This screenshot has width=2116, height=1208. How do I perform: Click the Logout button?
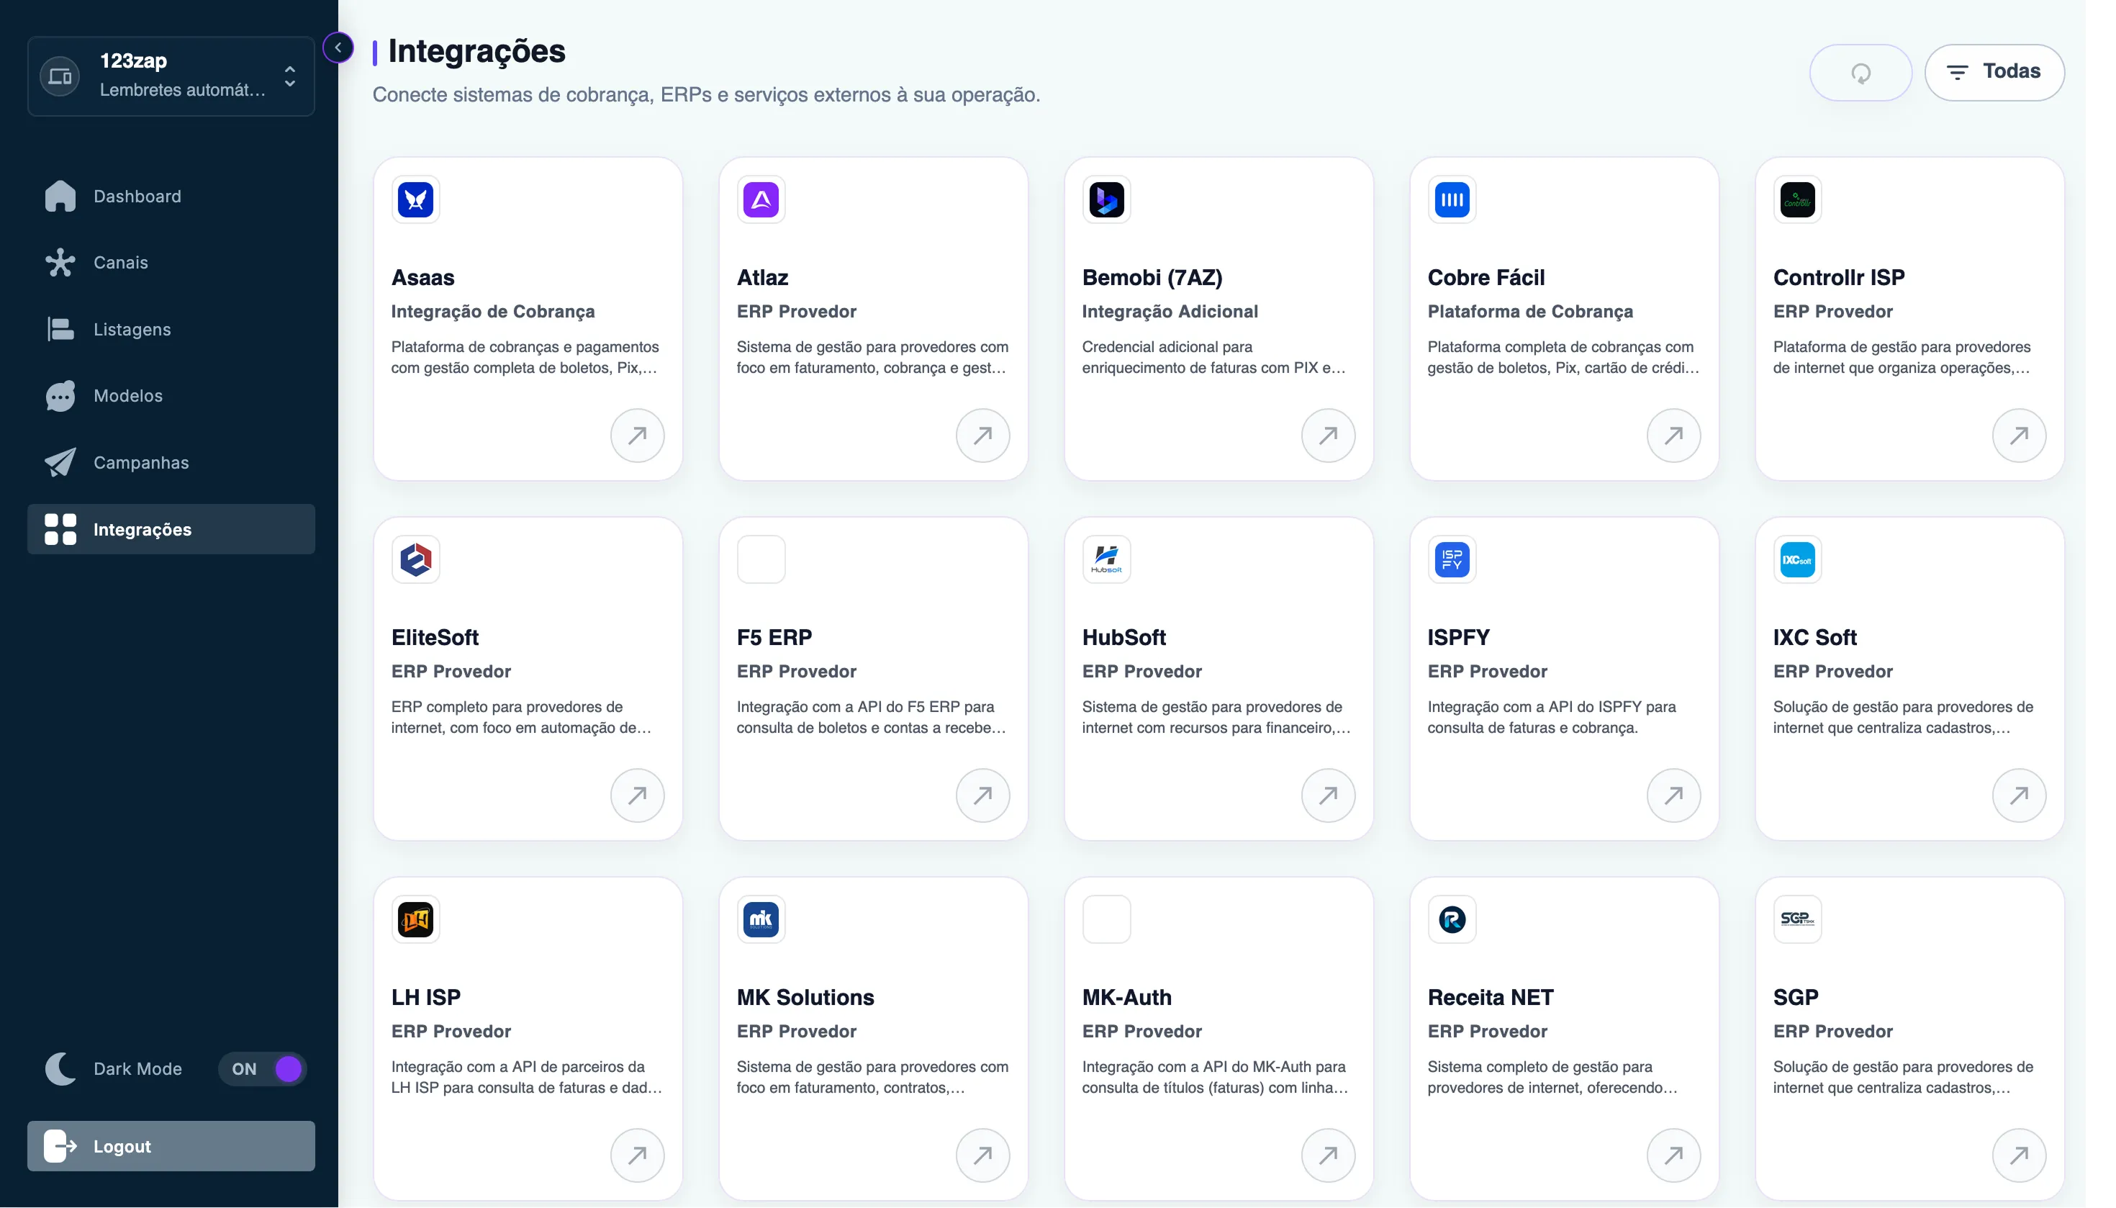[x=171, y=1146]
